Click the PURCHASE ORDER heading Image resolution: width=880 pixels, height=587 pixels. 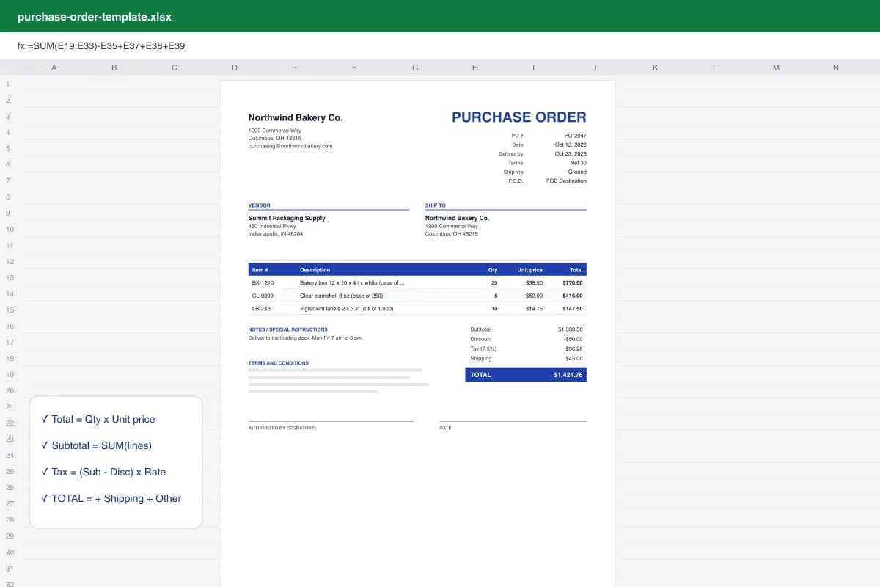coord(519,117)
